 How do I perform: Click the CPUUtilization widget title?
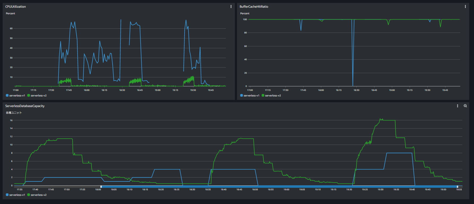[x=16, y=7]
